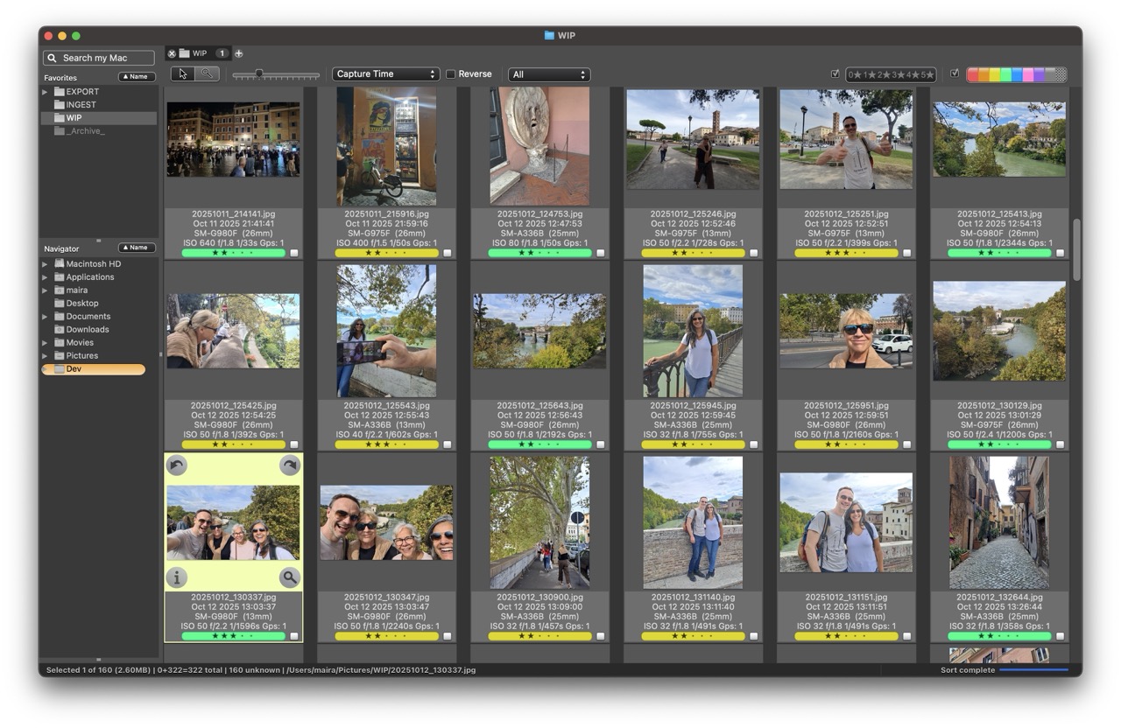This screenshot has width=1121, height=728.
Task: Open the Capture Time sort dropdown
Action: (x=385, y=74)
